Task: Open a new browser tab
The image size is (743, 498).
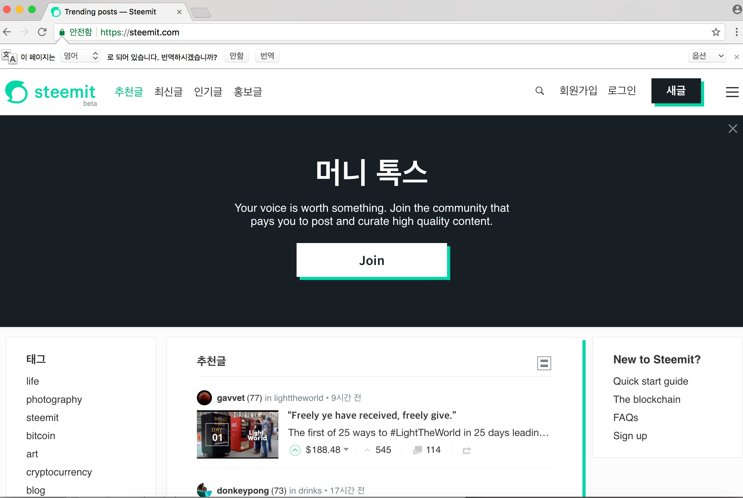Action: [x=201, y=13]
